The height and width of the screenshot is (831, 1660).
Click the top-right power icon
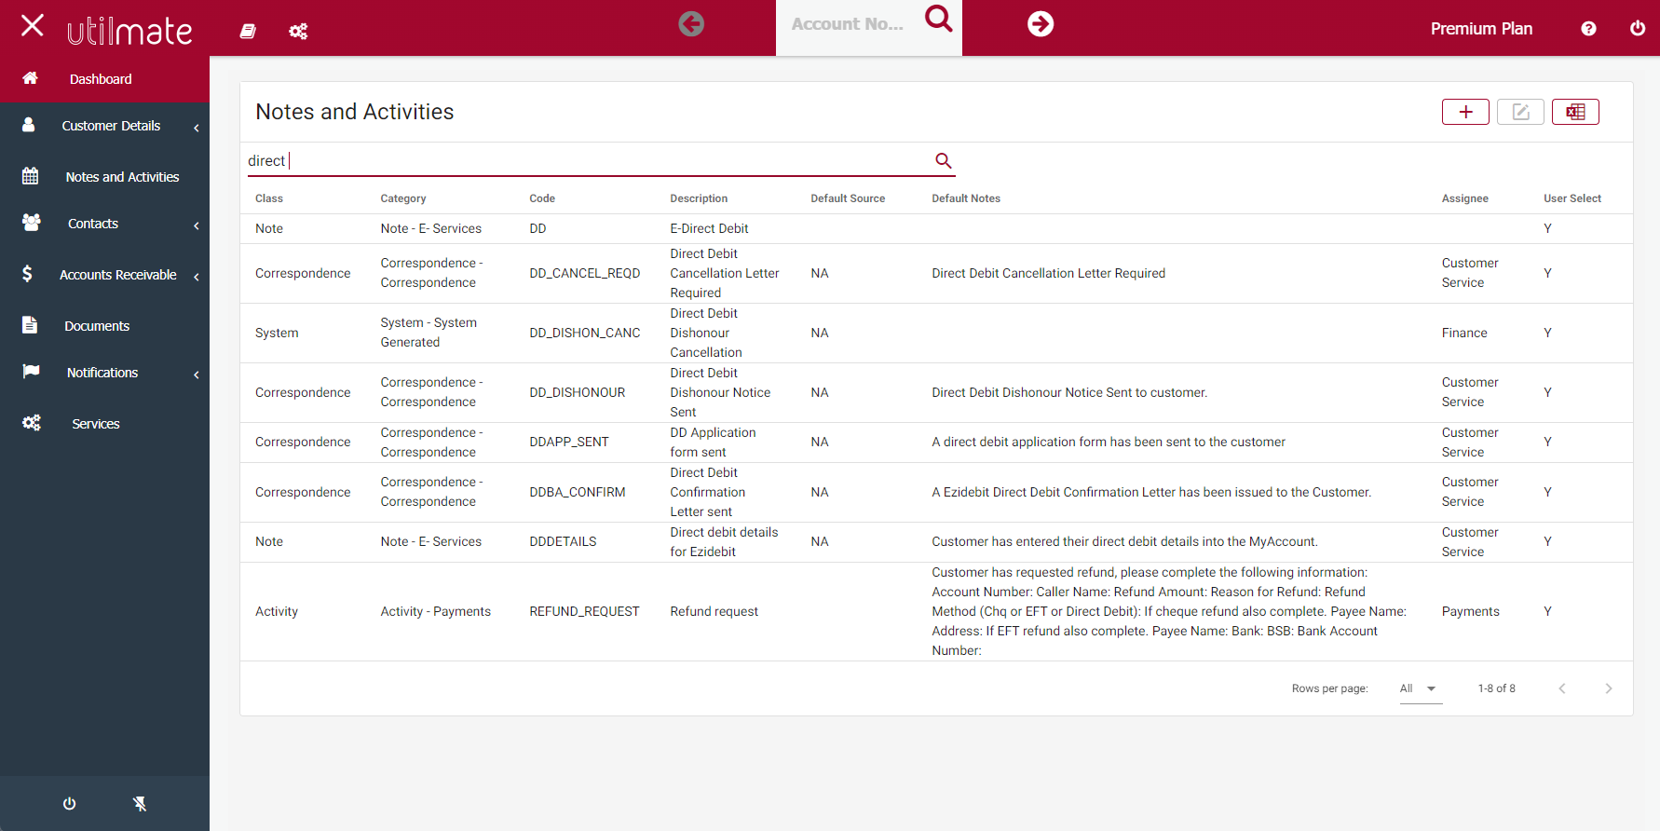coord(1638,28)
